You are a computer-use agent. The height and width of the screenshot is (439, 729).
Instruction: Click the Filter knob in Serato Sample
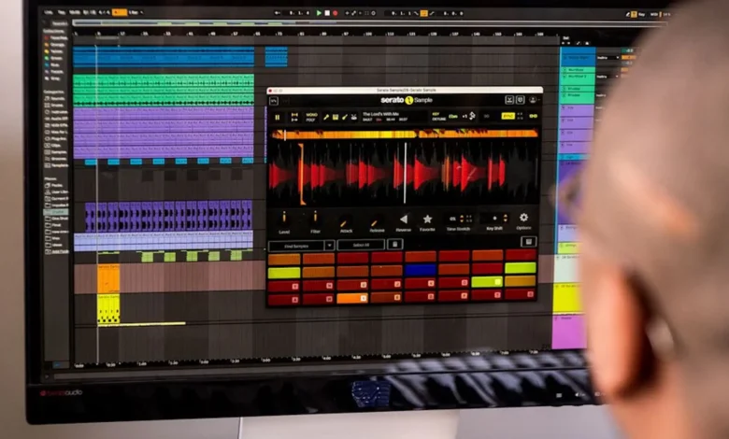point(315,218)
